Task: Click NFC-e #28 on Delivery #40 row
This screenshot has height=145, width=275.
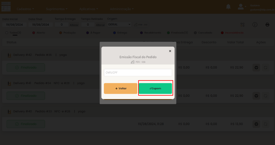Action: click(x=62, y=111)
